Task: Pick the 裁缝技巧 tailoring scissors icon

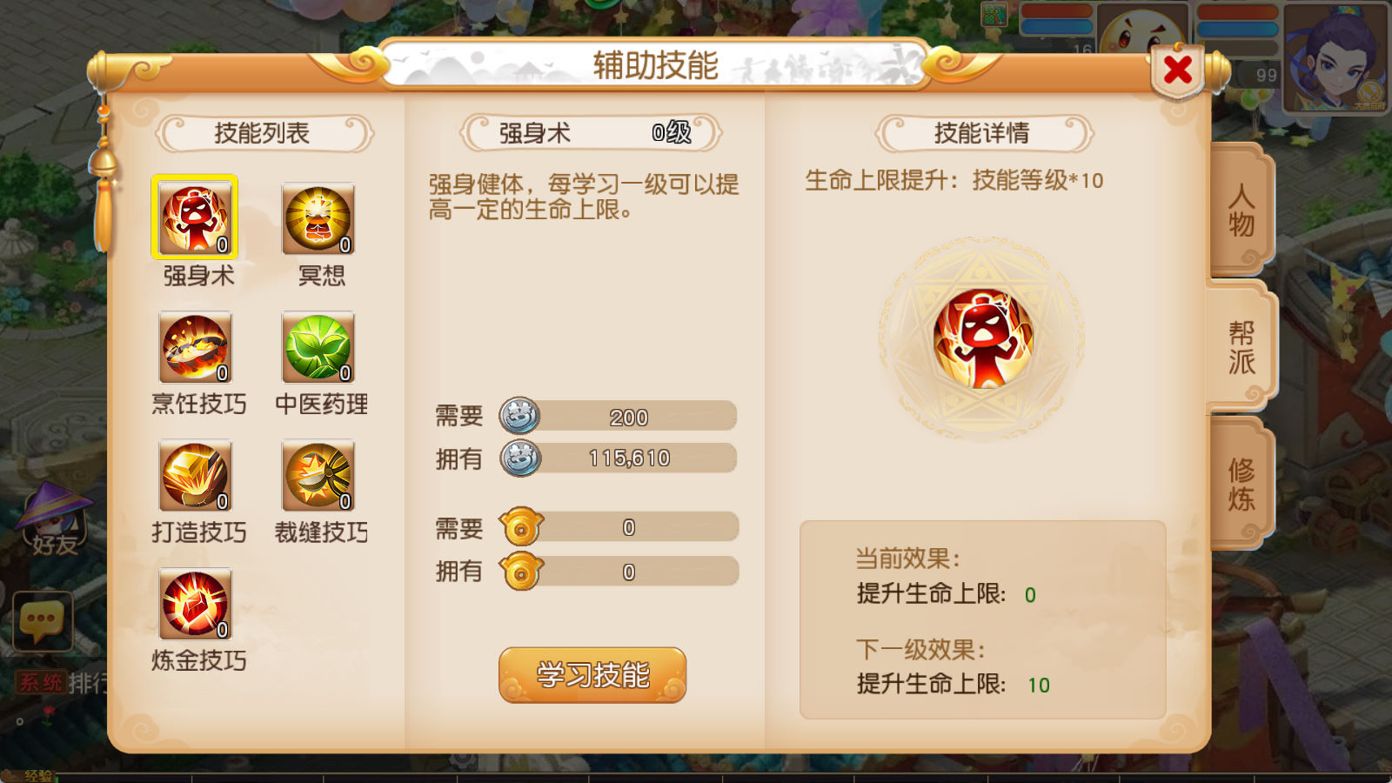Action: [x=318, y=475]
